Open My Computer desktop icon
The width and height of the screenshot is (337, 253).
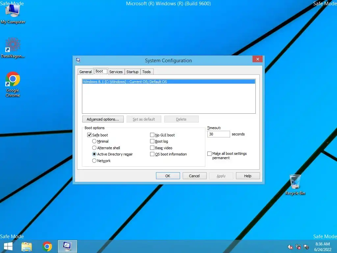pos(13,14)
